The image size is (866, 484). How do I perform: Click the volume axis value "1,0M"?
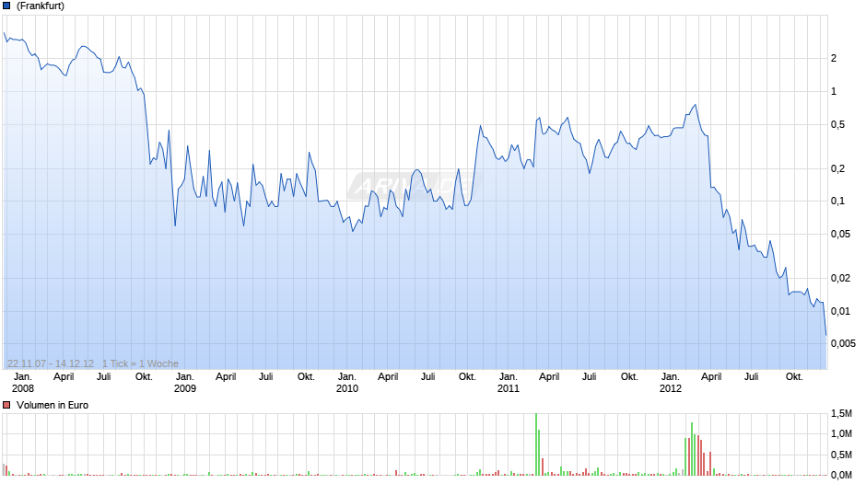pyautogui.click(x=842, y=433)
